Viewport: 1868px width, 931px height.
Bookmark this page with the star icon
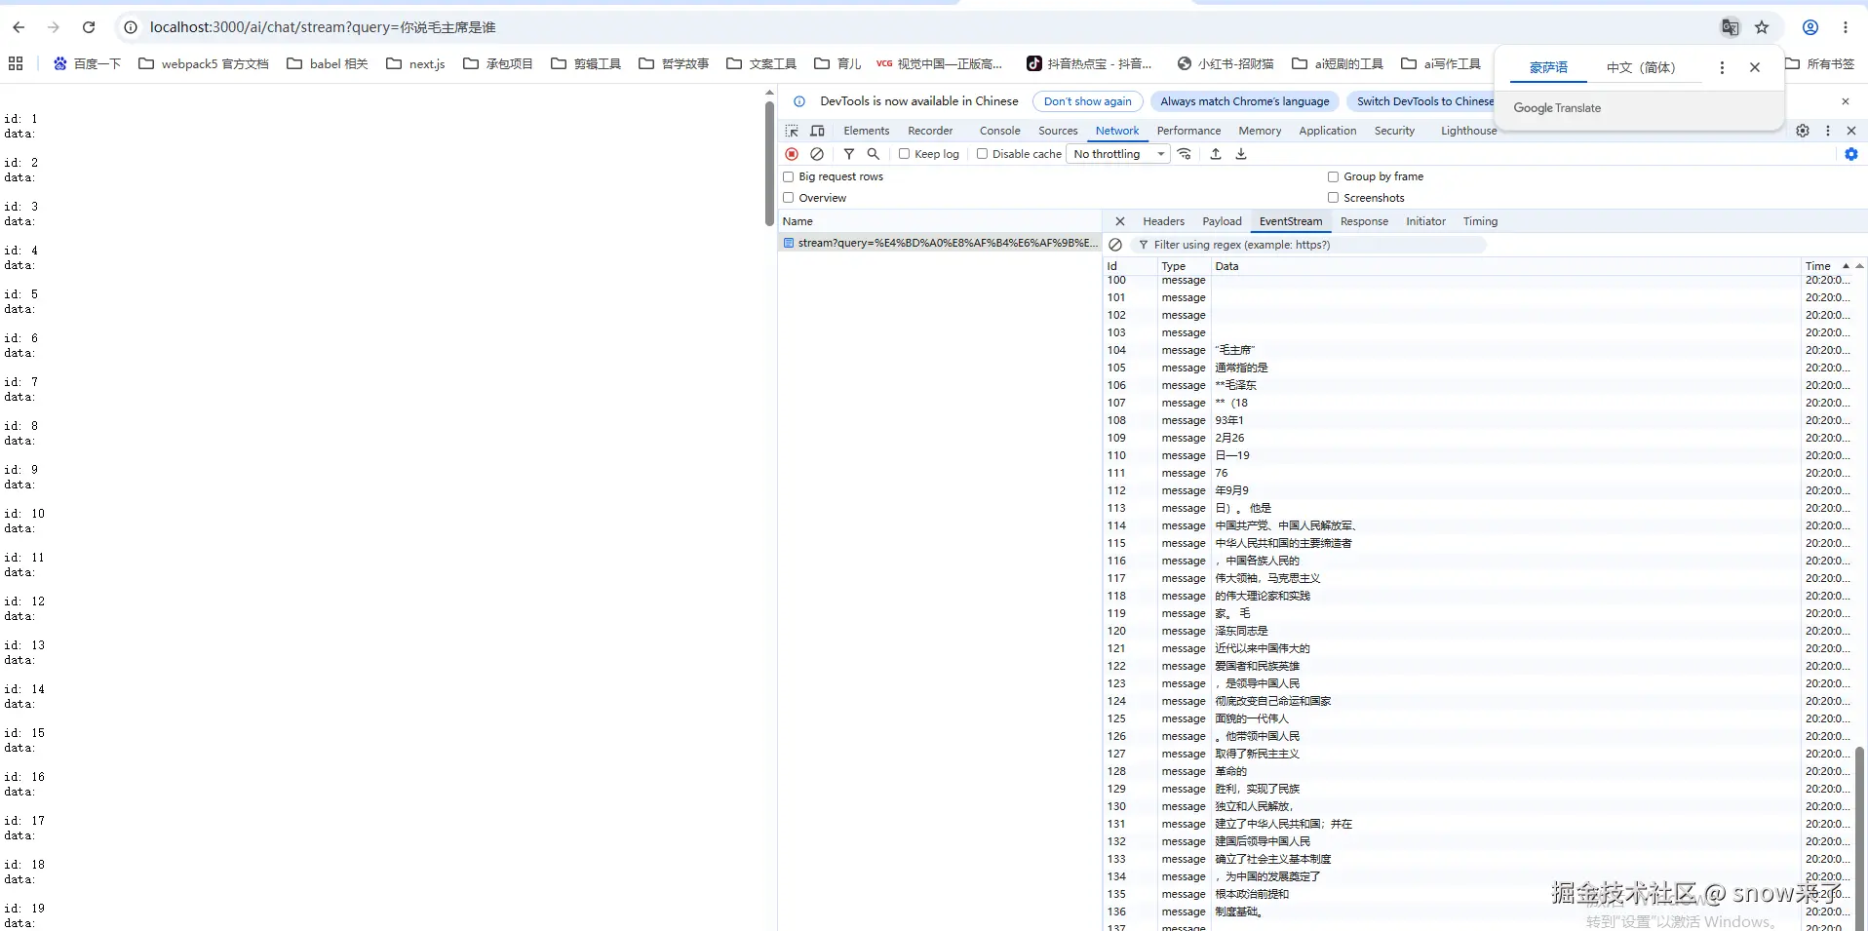[1762, 27]
